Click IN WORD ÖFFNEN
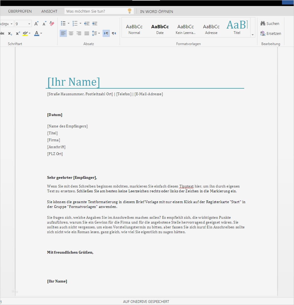 coord(156,12)
